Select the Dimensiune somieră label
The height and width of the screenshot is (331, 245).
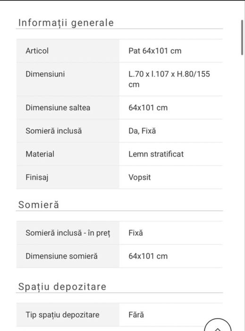point(61,256)
